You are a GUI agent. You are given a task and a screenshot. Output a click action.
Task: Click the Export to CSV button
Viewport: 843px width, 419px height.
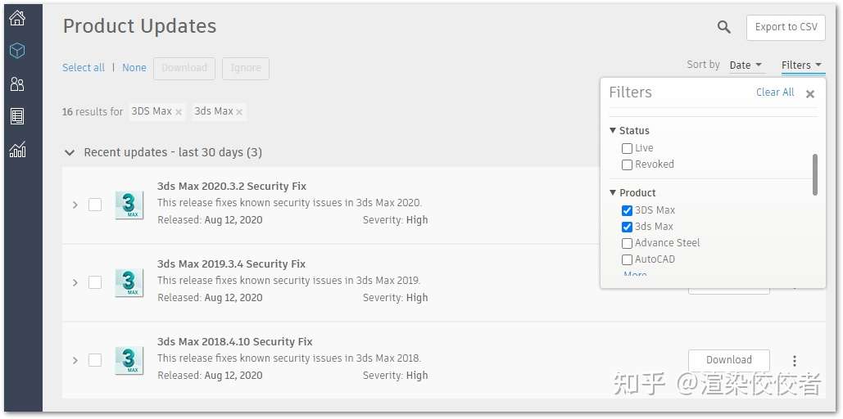coord(786,27)
